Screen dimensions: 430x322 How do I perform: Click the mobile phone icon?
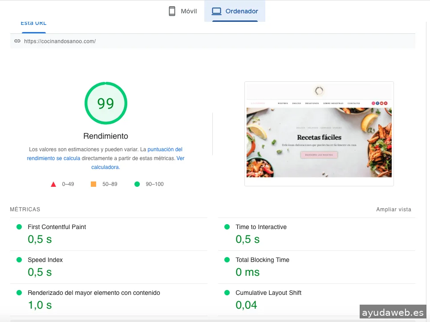[x=172, y=11]
